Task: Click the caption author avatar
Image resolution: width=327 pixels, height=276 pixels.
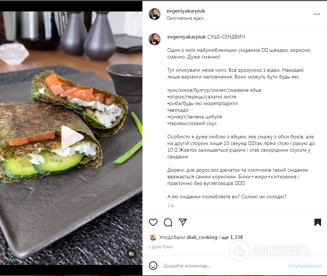Action: click(x=155, y=39)
